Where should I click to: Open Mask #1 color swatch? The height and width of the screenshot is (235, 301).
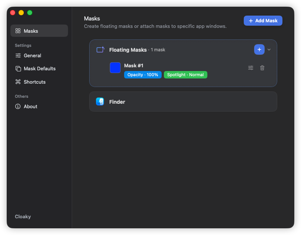[x=115, y=68]
